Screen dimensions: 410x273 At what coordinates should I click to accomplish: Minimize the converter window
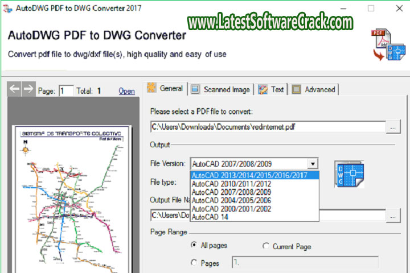(343, 9)
